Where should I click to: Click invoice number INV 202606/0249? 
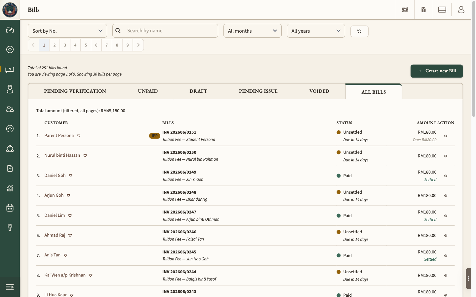point(179,172)
